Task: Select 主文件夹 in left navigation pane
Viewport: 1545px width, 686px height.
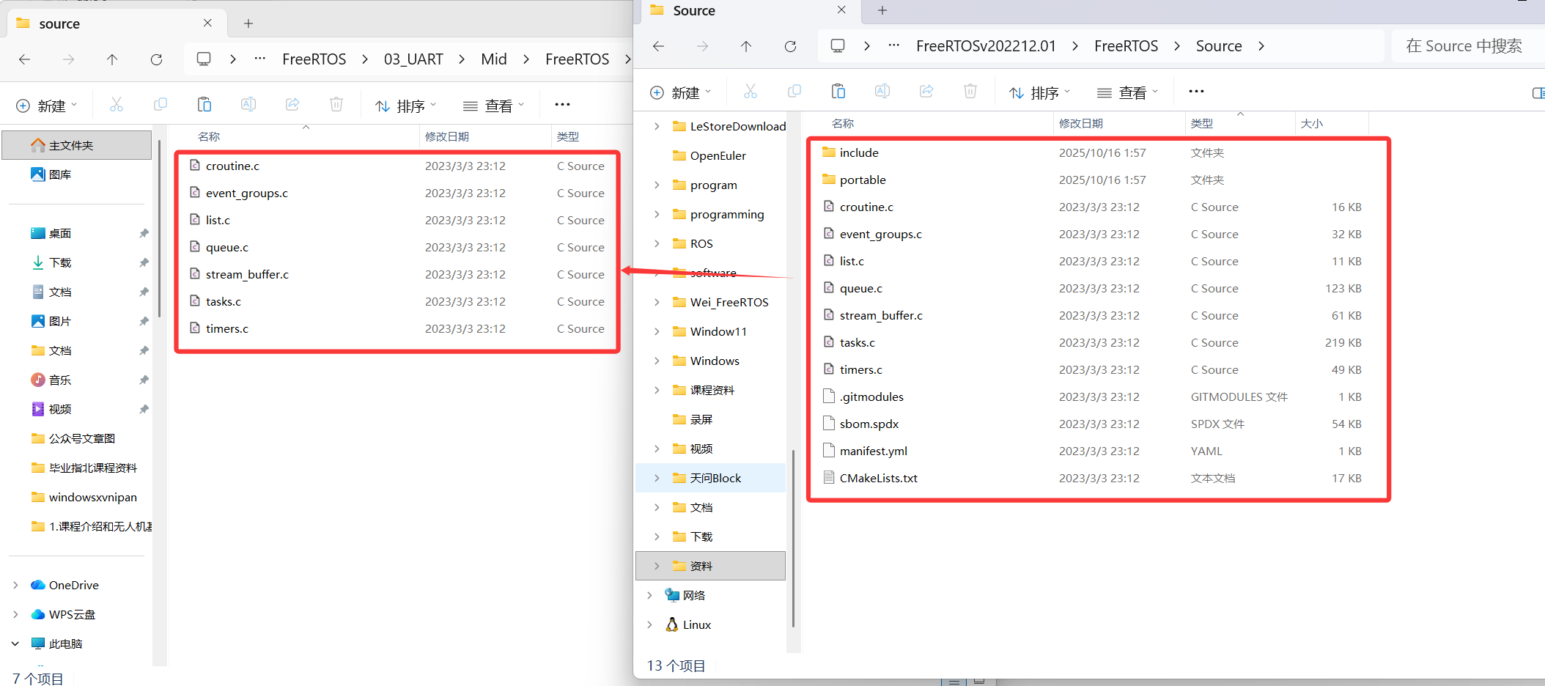Action: pyautogui.click(x=77, y=145)
